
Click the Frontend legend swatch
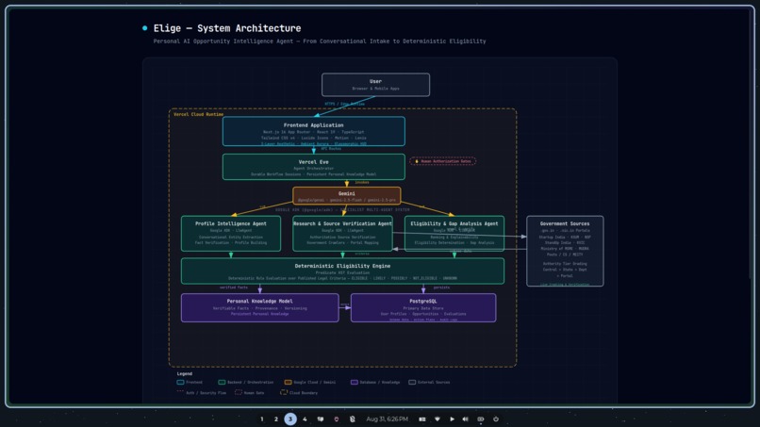[x=180, y=383]
